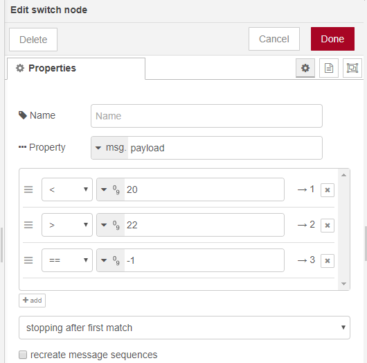Click the add rule button

pyautogui.click(x=33, y=301)
